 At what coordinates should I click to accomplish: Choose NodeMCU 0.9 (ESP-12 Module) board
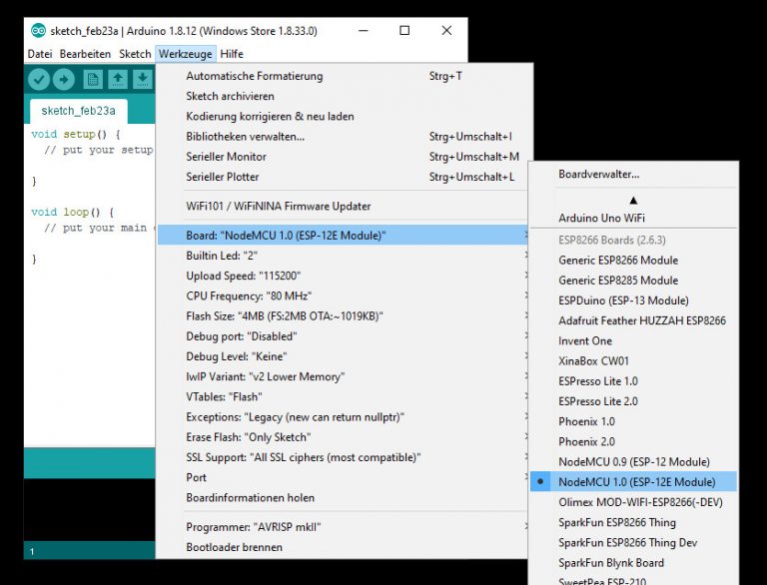pos(634,462)
